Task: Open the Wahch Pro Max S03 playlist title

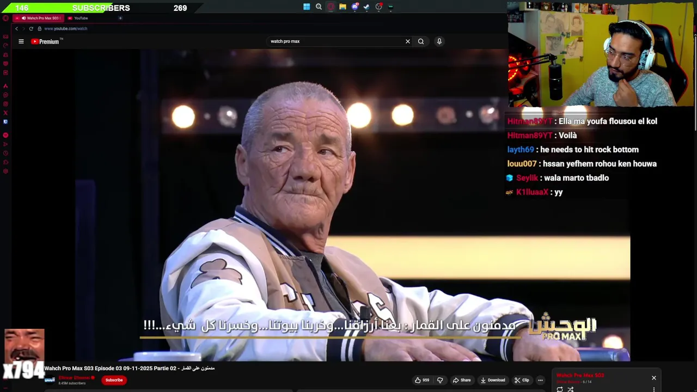Action: coord(580,375)
